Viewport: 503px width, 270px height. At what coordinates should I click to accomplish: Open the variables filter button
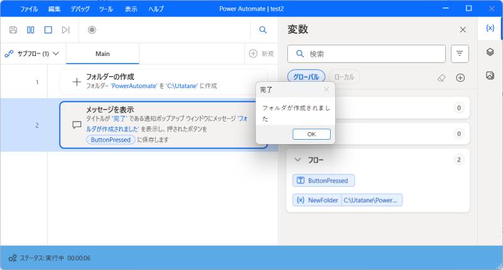click(x=460, y=53)
